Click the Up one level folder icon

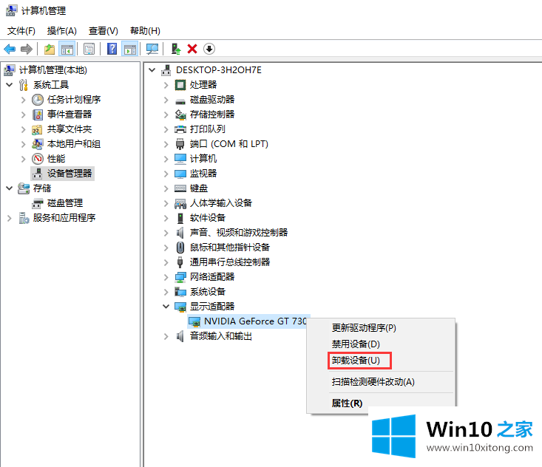pyautogui.click(x=50, y=49)
